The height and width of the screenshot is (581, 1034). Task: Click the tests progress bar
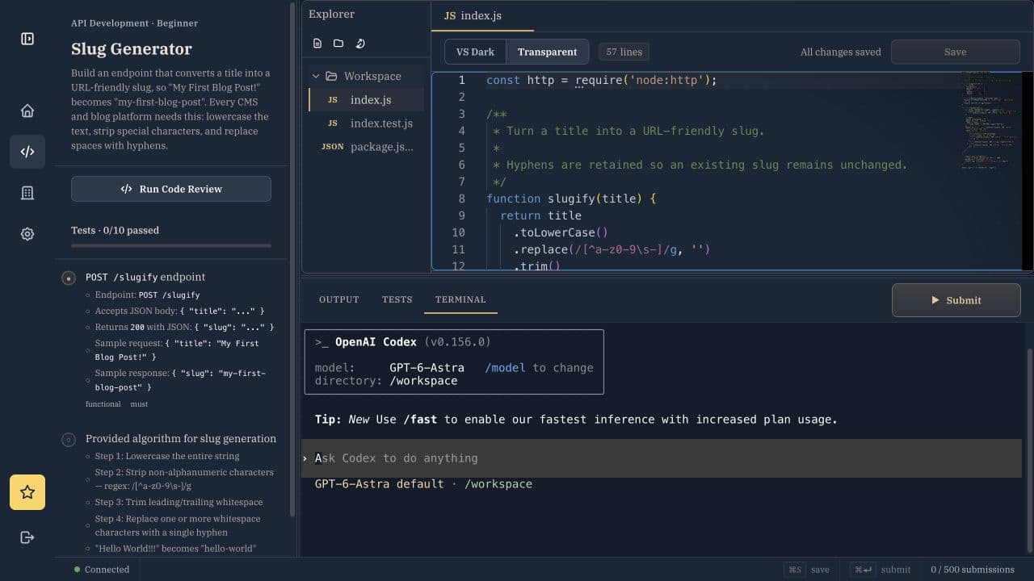point(171,245)
